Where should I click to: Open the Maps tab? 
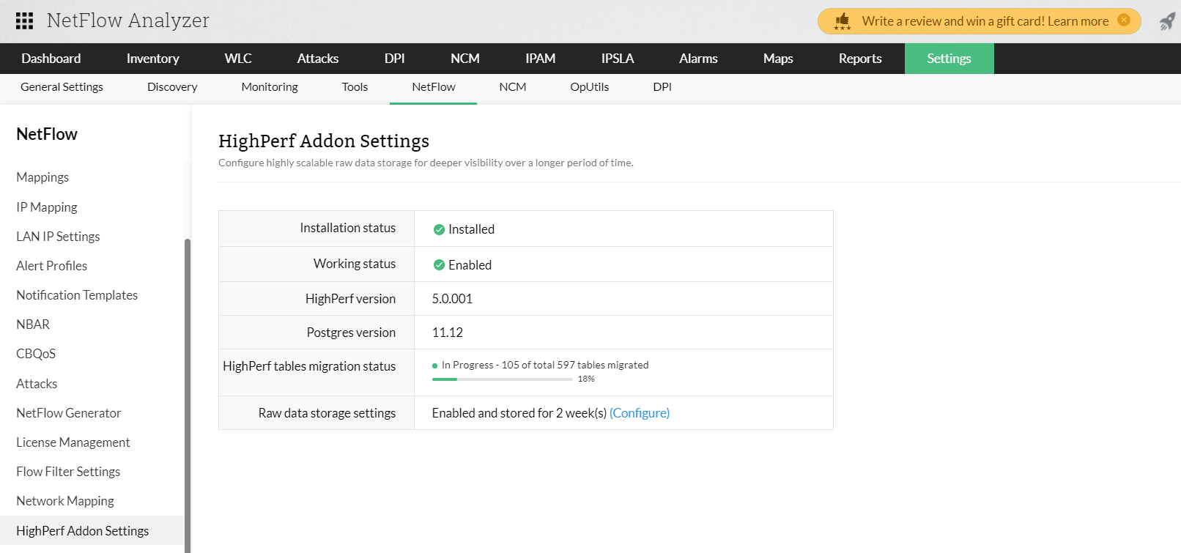[x=778, y=59]
